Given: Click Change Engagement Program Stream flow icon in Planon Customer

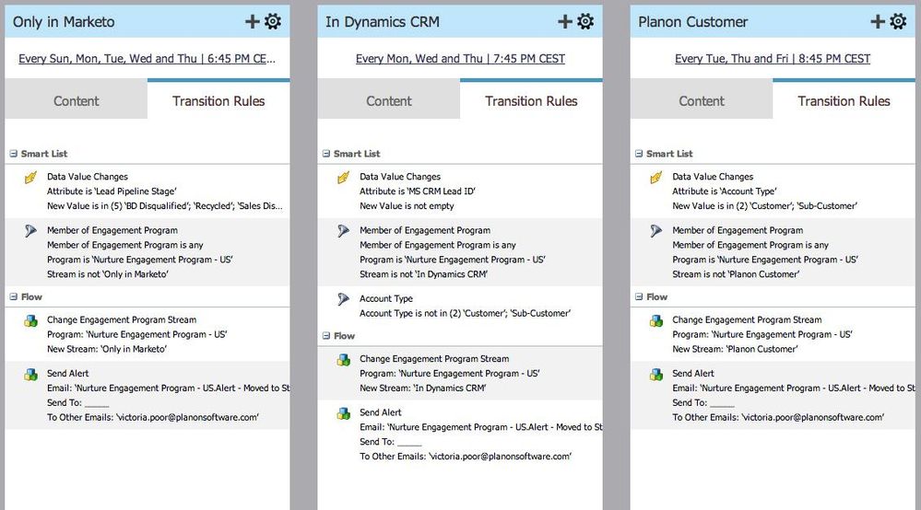Looking at the screenshot, I should point(656,320).
